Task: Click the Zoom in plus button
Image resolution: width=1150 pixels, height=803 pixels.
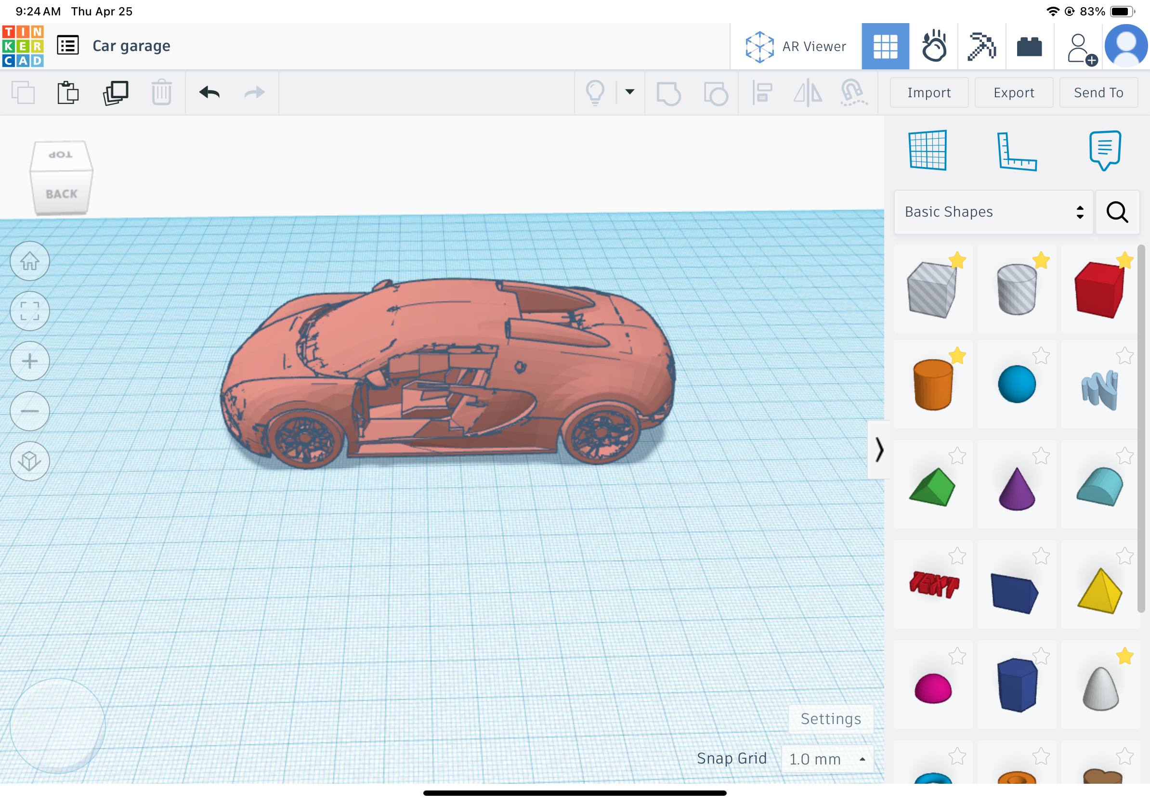Action: click(x=29, y=361)
